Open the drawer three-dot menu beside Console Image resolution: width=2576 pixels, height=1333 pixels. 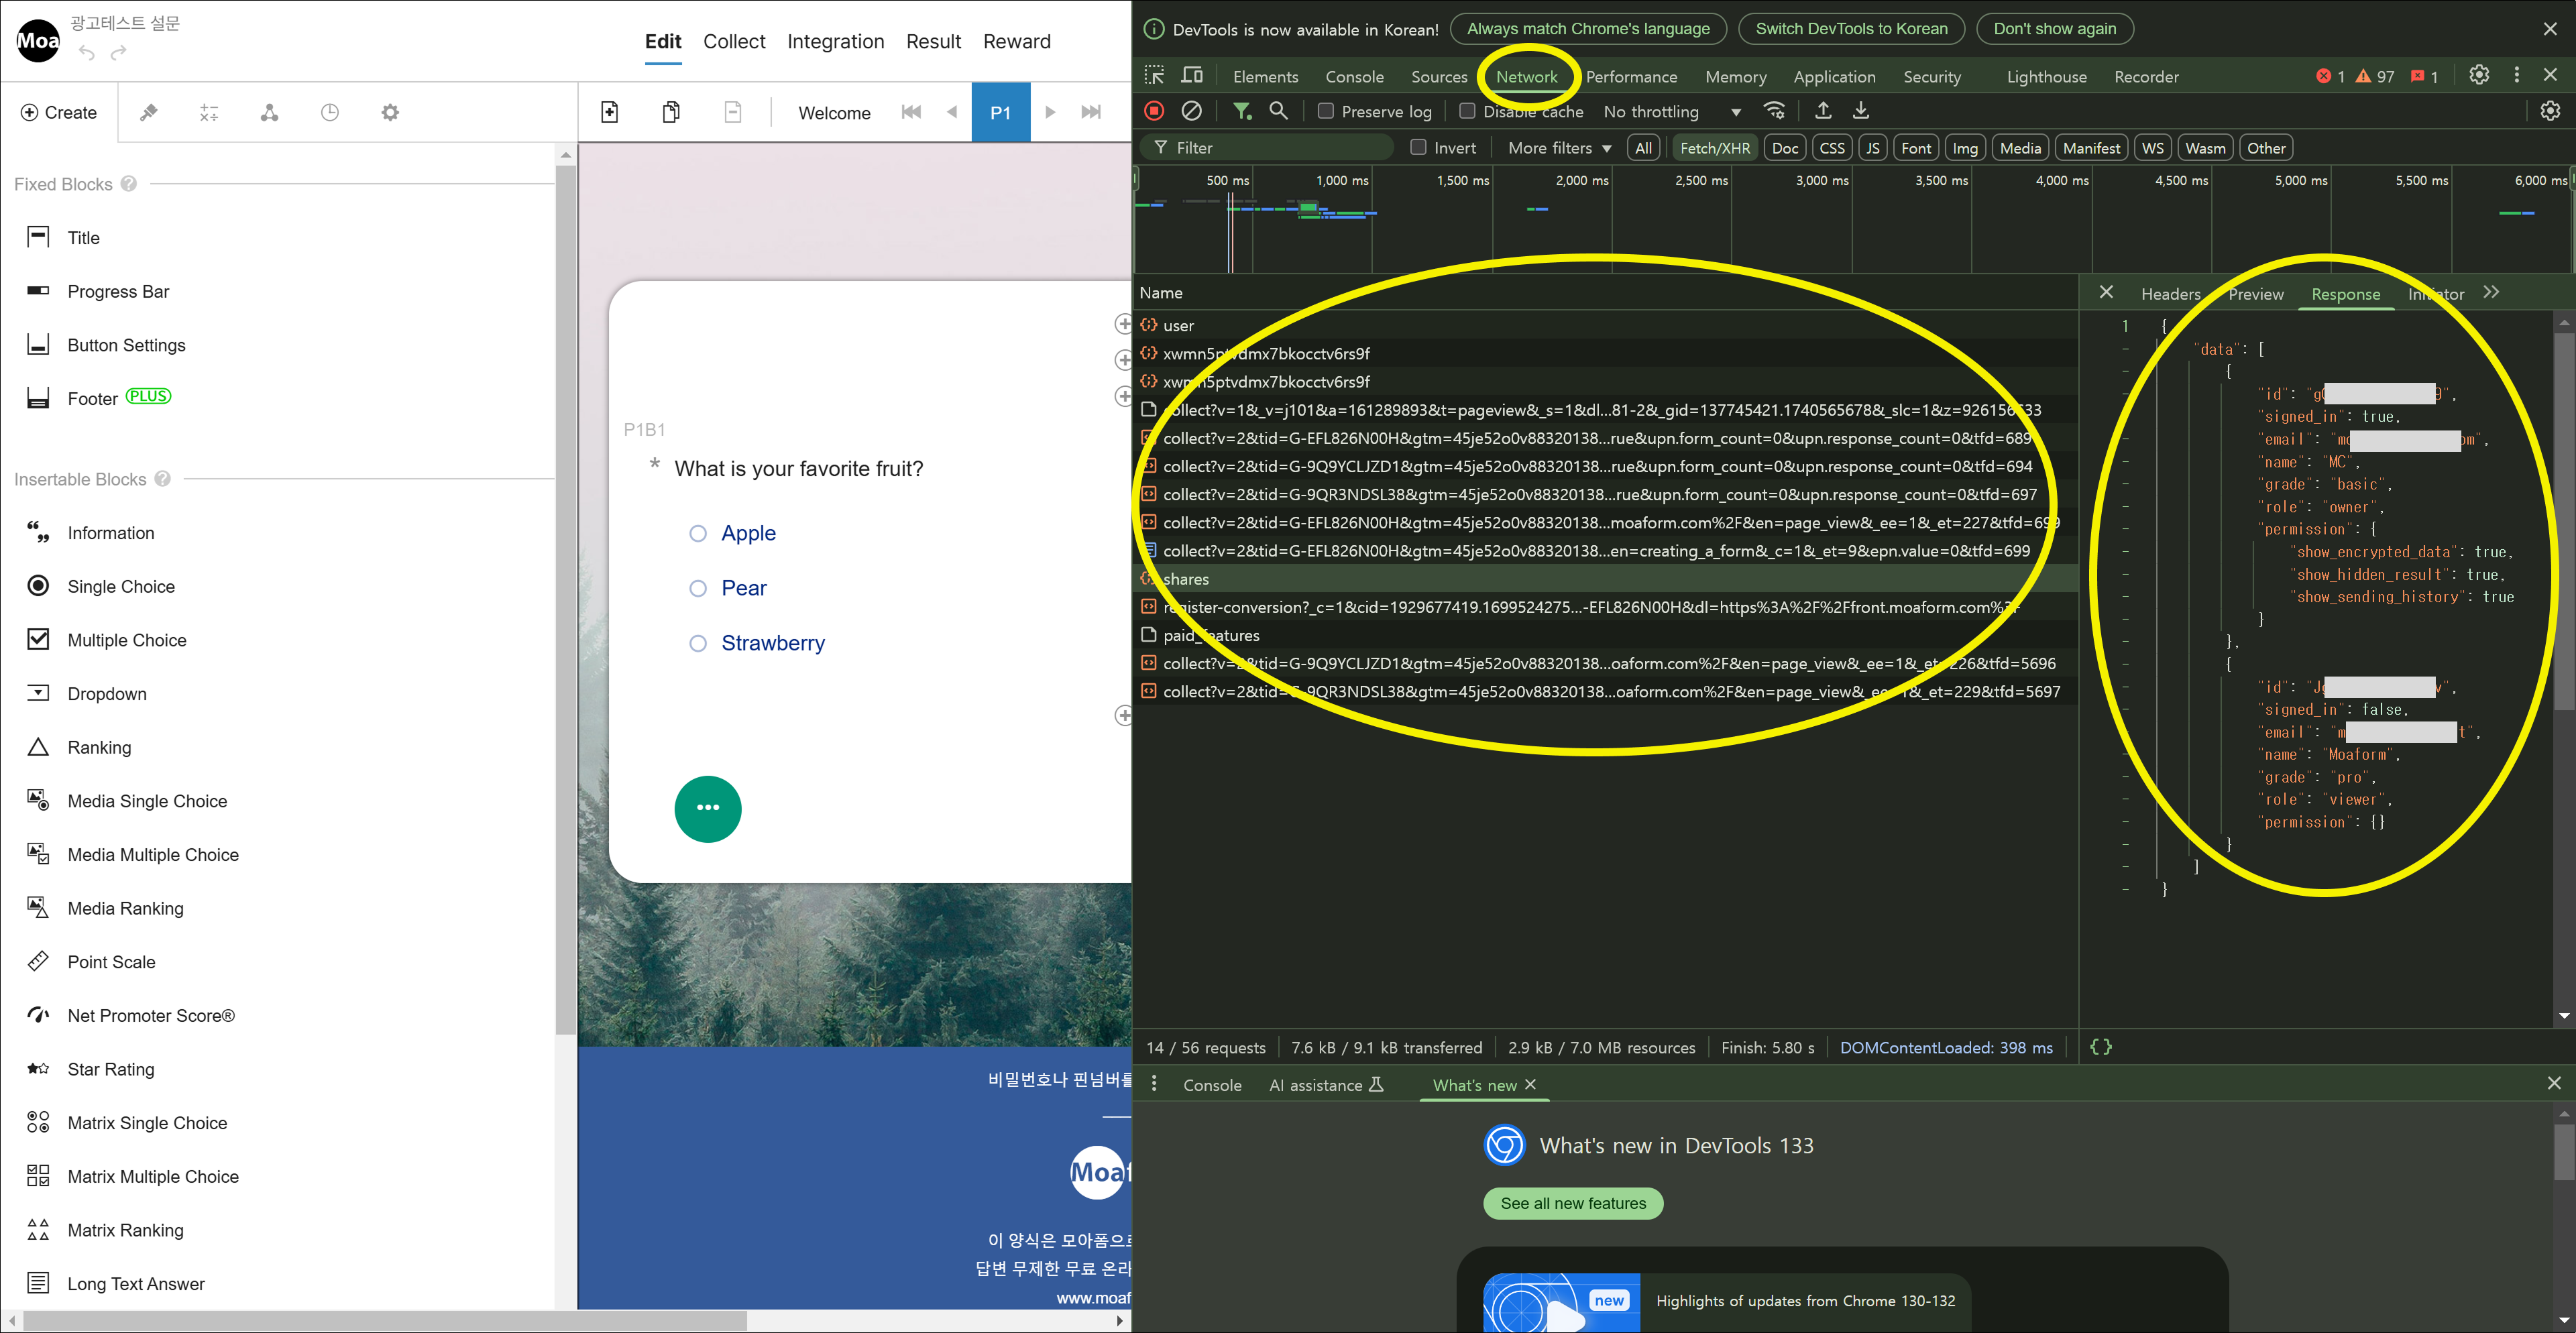[x=1154, y=1084]
